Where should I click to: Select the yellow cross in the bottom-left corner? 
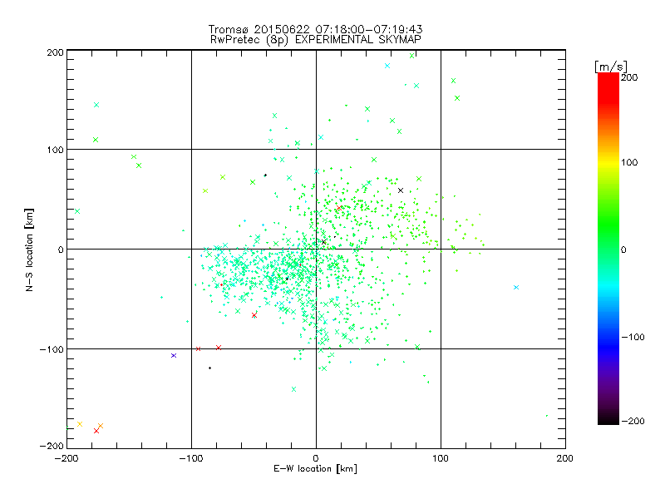[80, 424]
